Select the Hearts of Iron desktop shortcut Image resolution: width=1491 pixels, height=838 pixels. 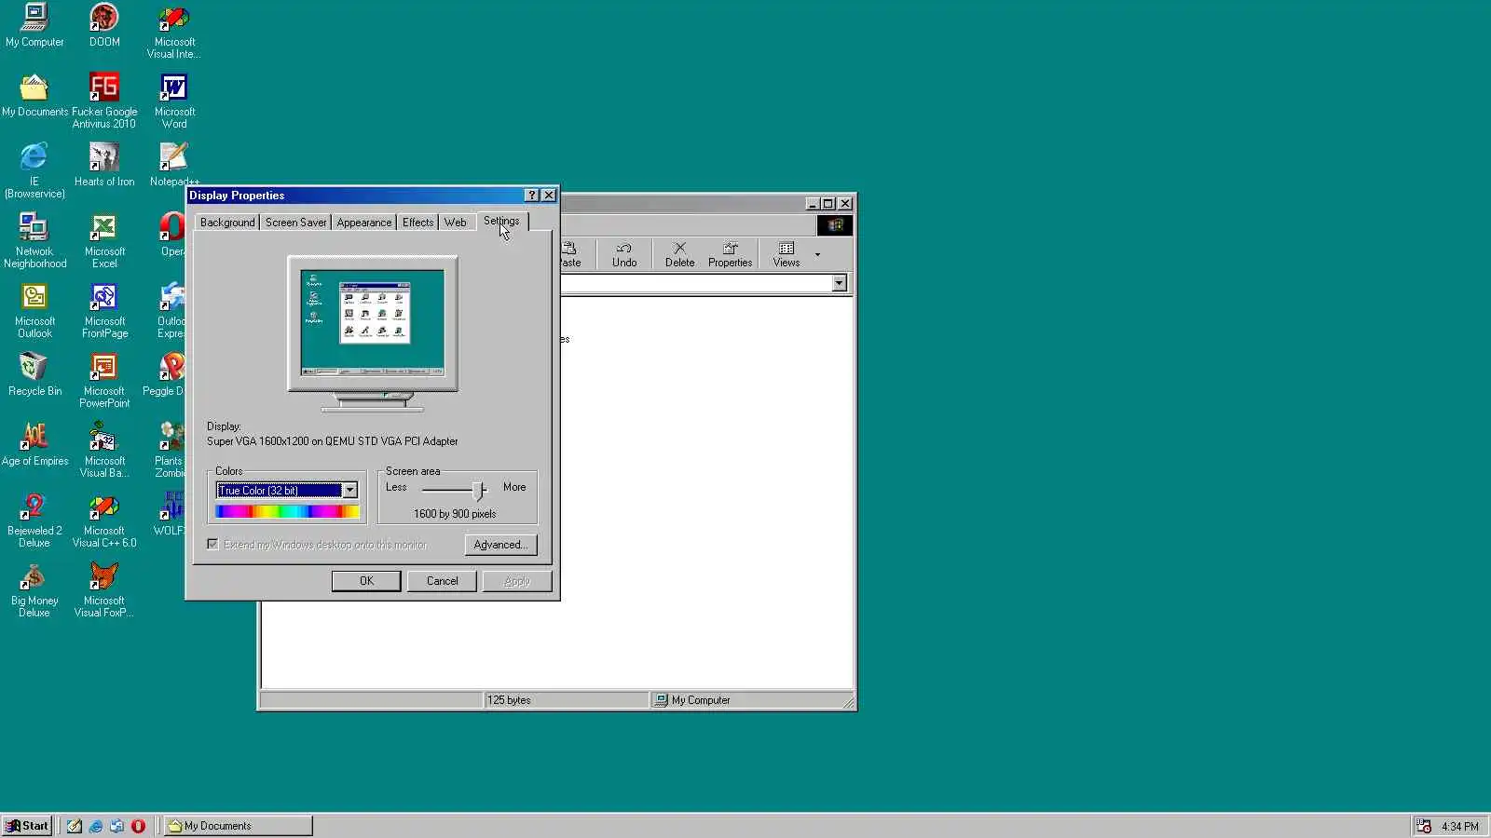coord(104,165)
